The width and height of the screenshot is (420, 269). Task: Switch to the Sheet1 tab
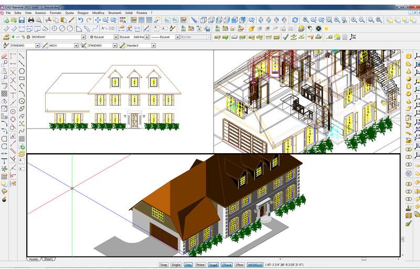pyautogui.click(x=49, y=259)
